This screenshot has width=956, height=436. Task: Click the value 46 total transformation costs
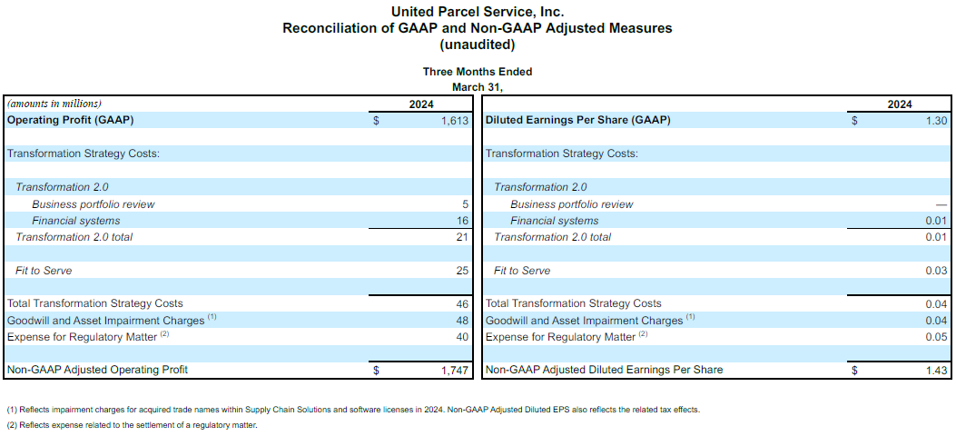point(462,303)
